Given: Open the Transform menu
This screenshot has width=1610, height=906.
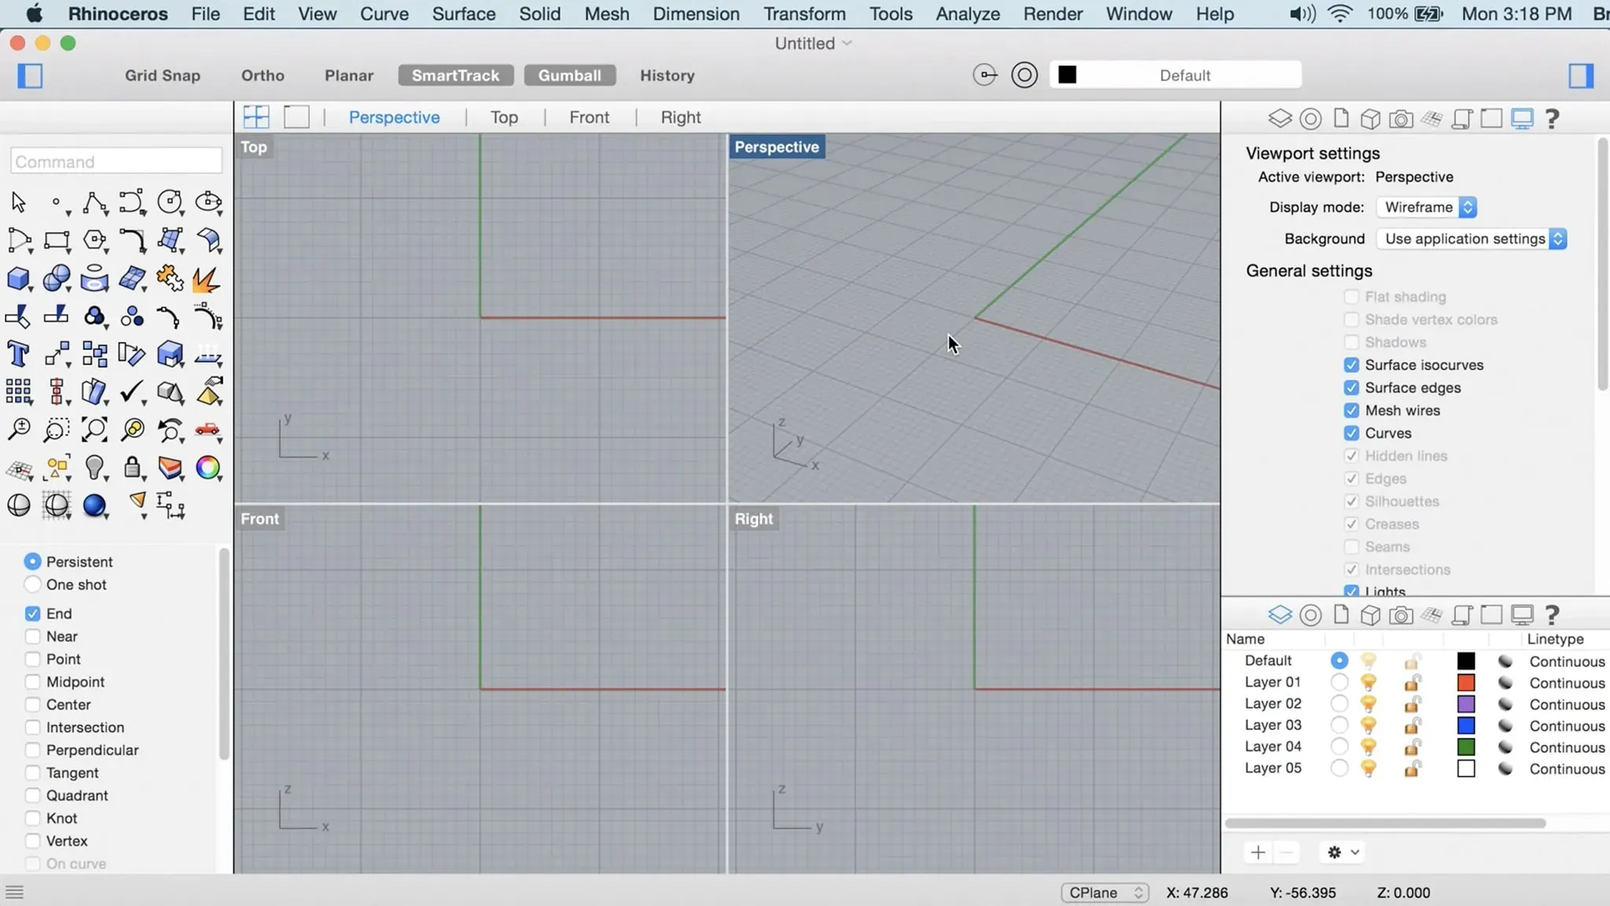Looking at the screenshot, I should click(803, 13).
